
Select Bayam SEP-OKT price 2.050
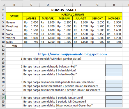pyautogui.click(x=97, y=22)
